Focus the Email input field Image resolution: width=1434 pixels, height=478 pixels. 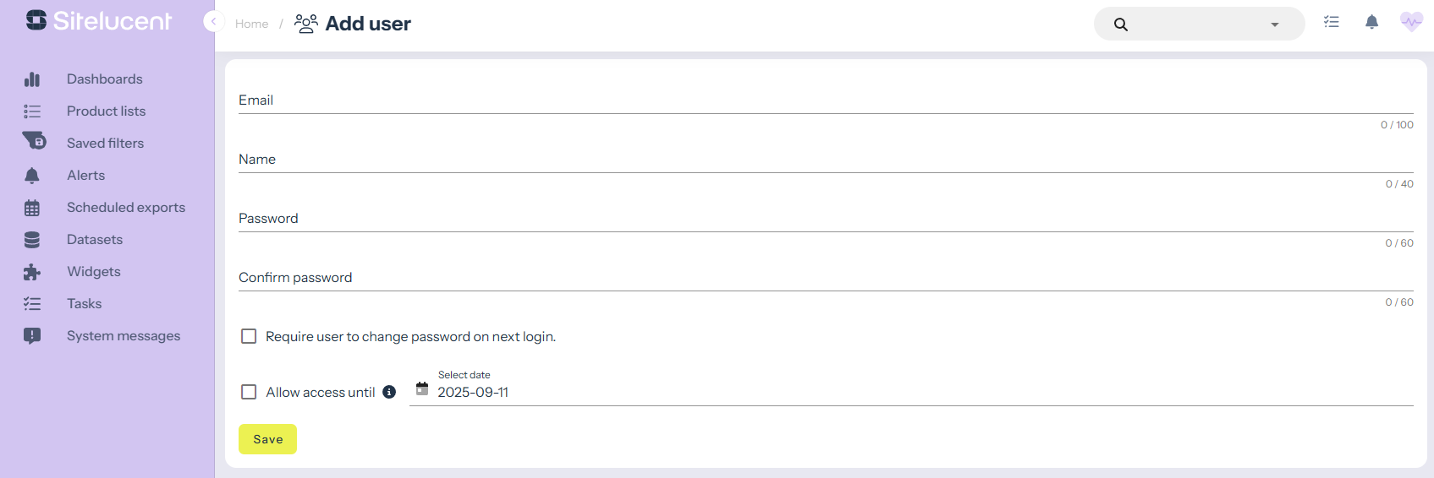(826, 100)
